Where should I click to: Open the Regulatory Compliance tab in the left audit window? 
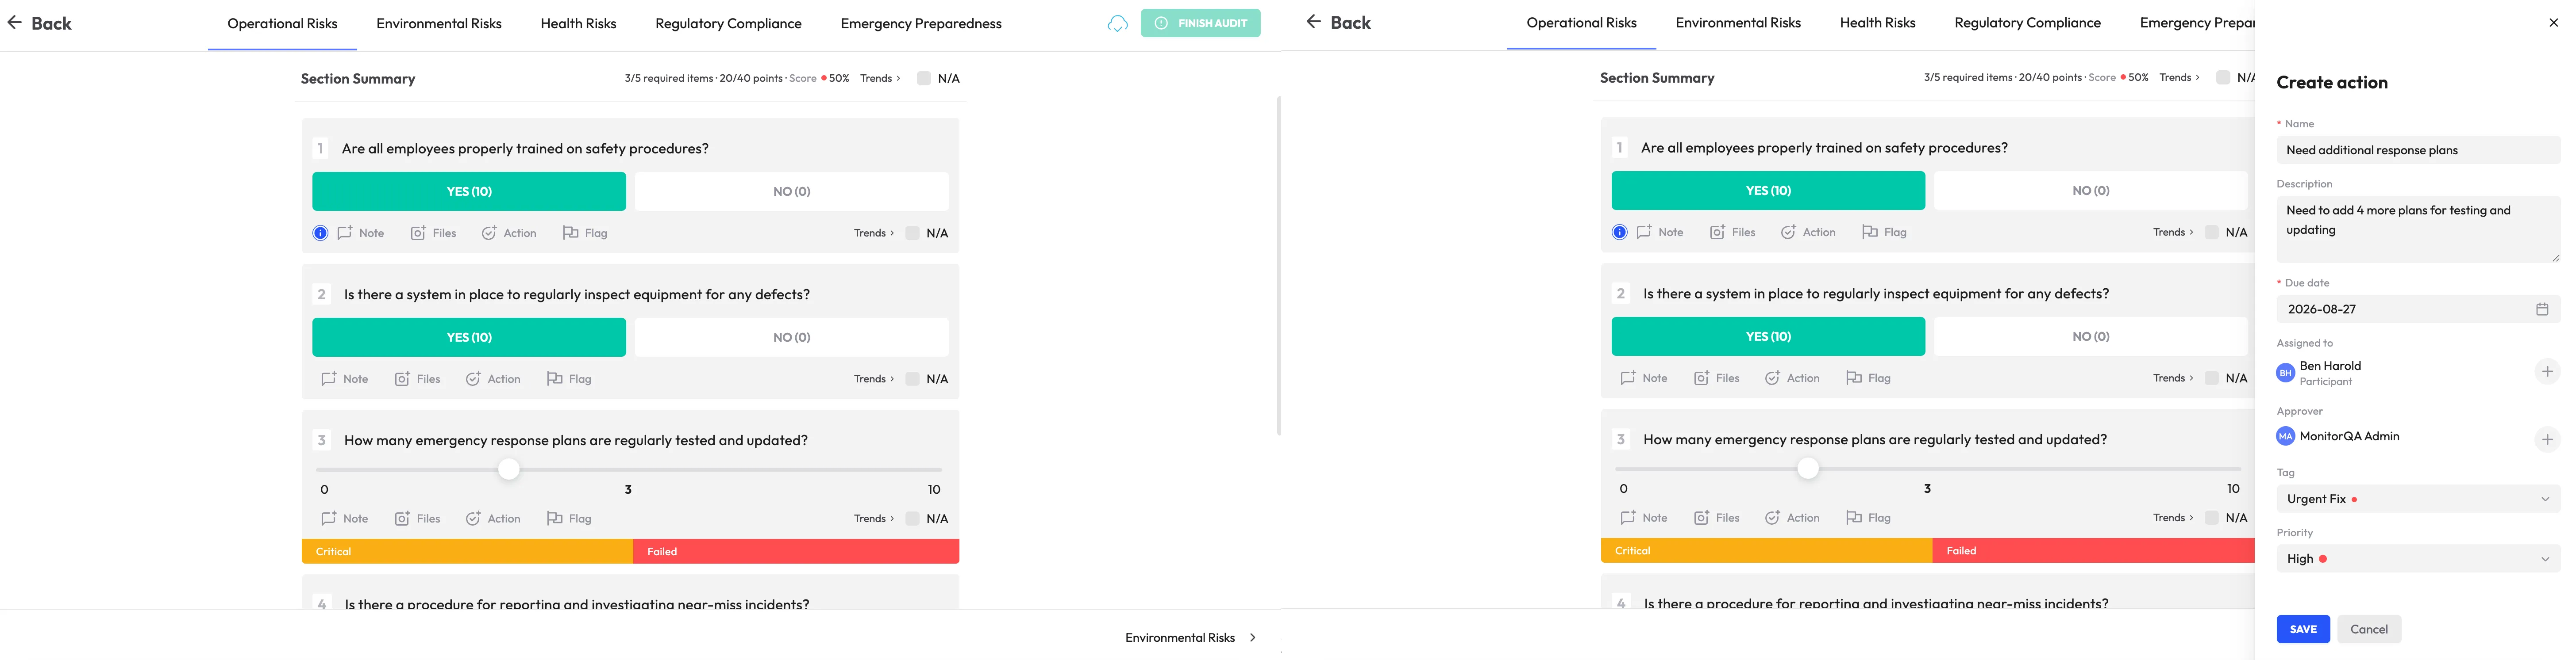click(728, 23)
